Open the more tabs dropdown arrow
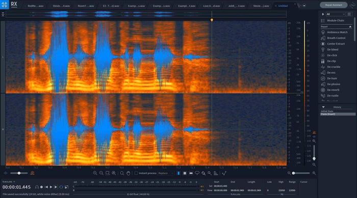The height and width of the screenshot is (198, 357). tap(304, 6)
